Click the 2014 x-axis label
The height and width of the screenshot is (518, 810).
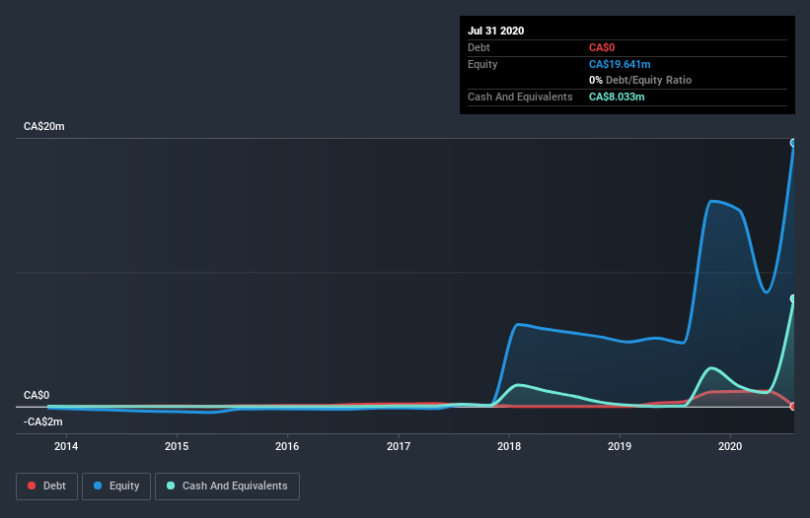[66, 446]
